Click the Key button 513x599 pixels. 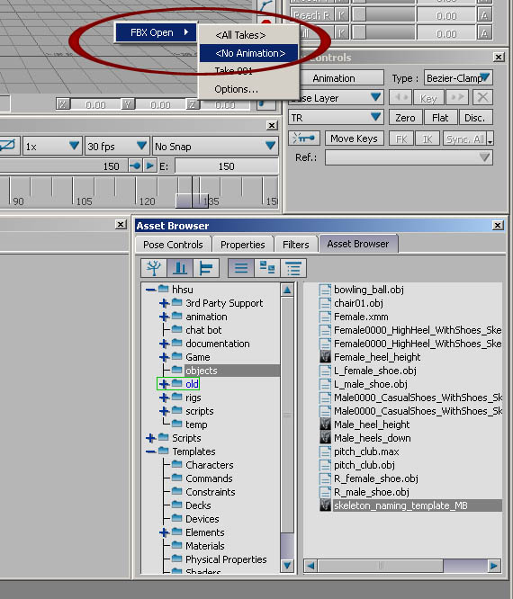click(x=428, y=98)
